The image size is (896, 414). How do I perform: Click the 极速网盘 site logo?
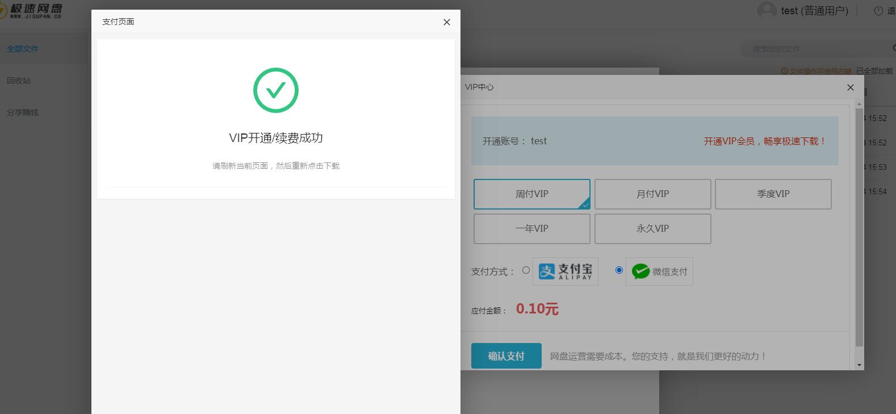coord(32,10)
